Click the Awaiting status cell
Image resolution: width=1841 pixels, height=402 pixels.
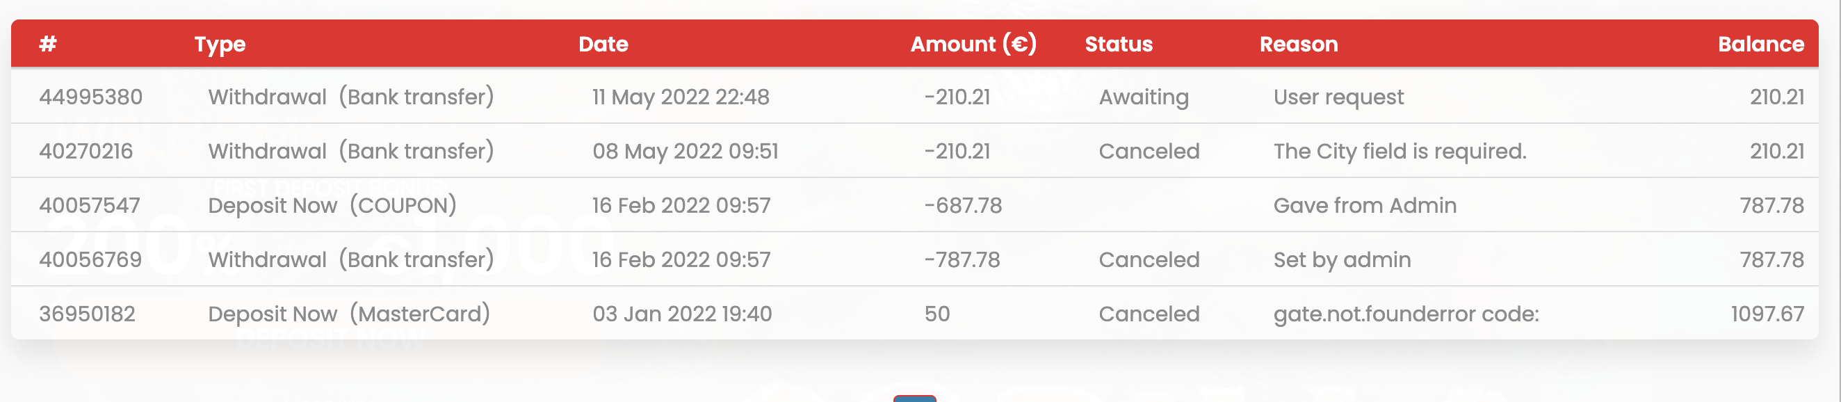pos(1144,97)
